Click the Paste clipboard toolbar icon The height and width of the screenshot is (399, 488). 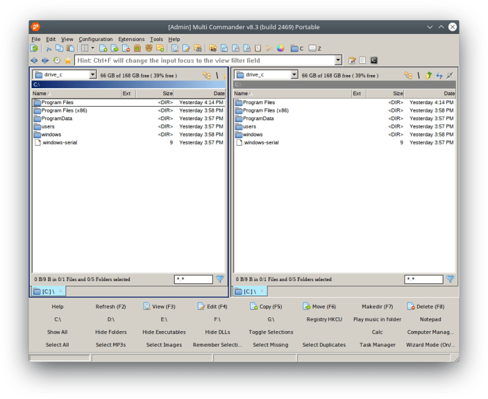[71, 48]
